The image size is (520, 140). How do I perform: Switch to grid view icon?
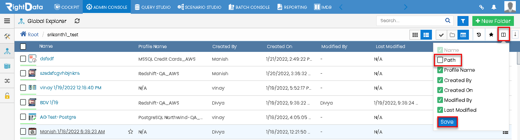pos(415,35)
